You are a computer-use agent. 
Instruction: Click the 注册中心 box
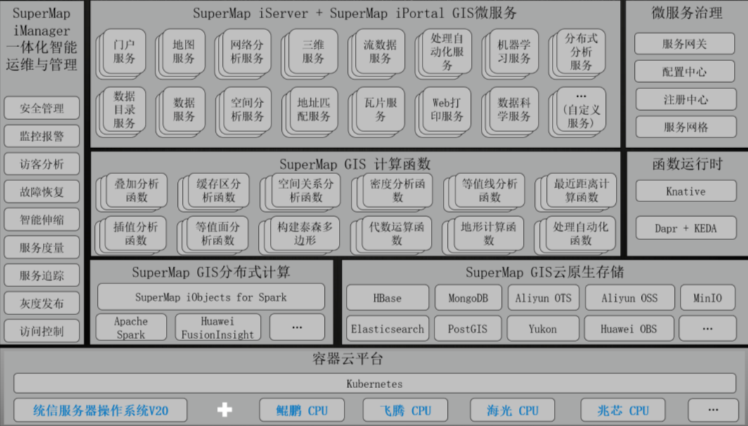[x=685, y=99]
